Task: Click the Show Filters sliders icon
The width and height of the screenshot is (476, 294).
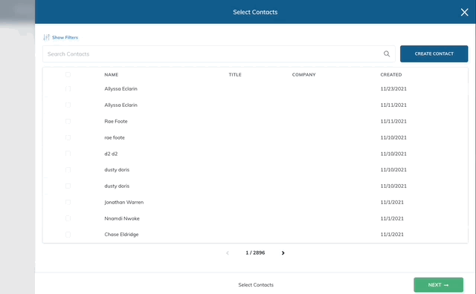Action: pyautogui.click(x=46, y=37)
